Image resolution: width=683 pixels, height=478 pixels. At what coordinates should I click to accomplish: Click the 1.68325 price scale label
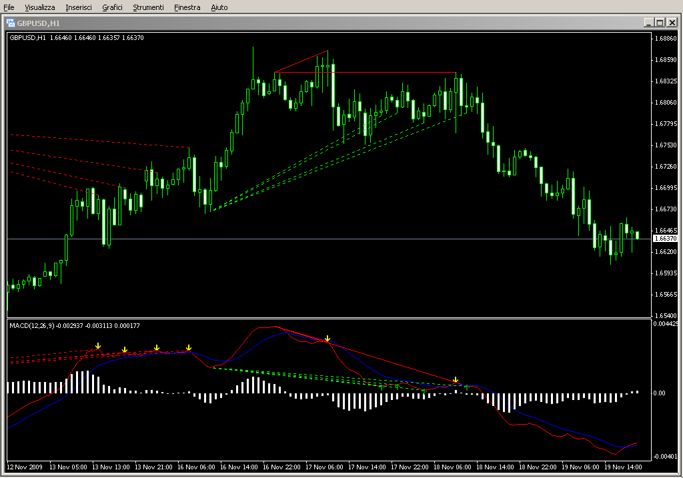666,81
